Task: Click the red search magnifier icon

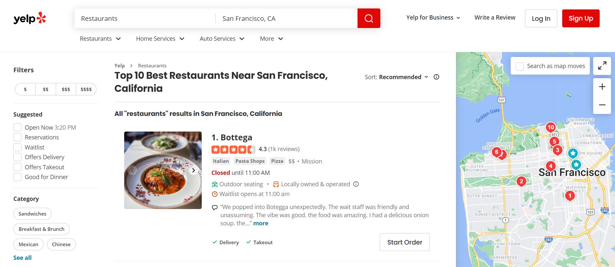Action: [369, 18]
